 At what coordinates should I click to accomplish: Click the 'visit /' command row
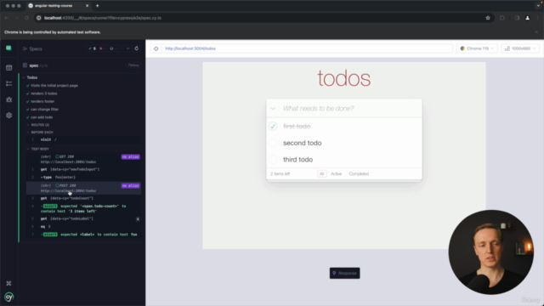tap(83, 139)
